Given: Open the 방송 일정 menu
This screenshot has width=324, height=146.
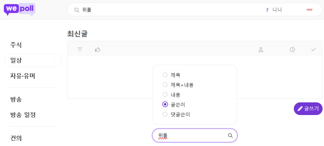Looking at the screenshot, I should click(x=23, y=115).
